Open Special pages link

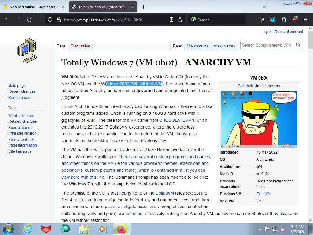pos(20,128)
